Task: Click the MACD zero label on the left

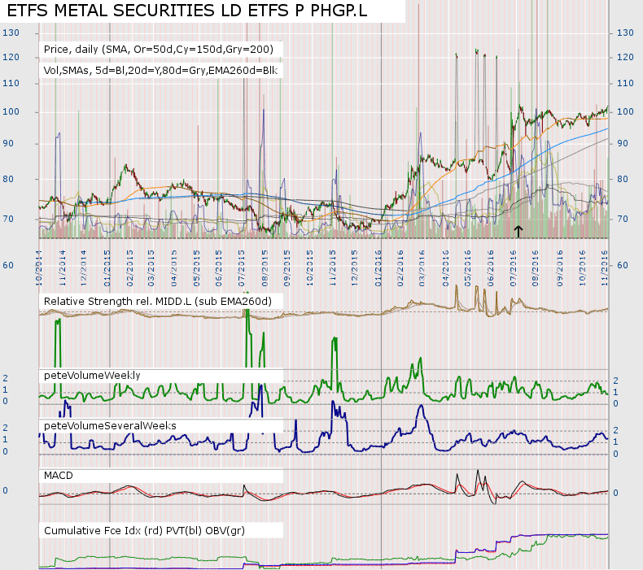Action: click(x=5, y=490)
